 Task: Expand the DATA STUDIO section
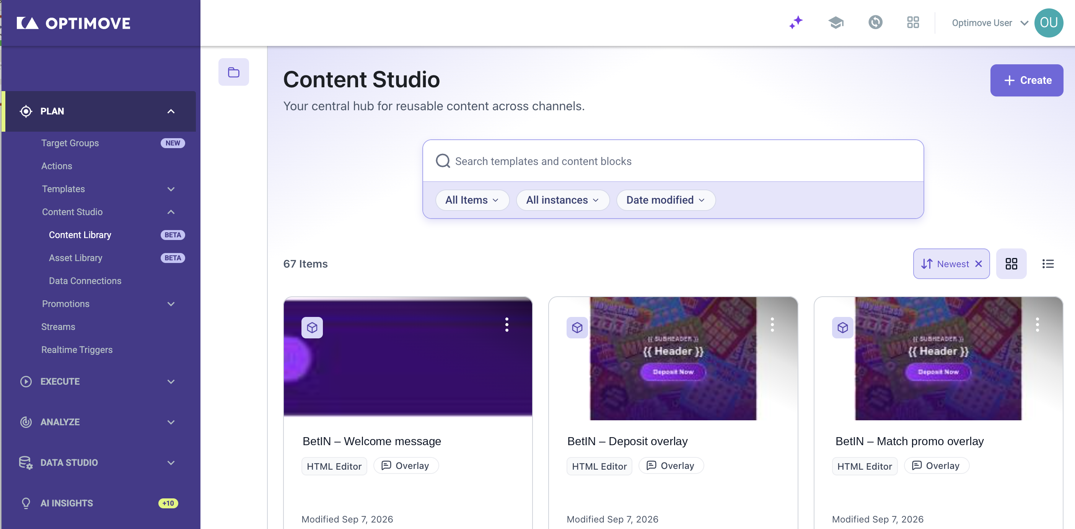[x=171, y=463]
